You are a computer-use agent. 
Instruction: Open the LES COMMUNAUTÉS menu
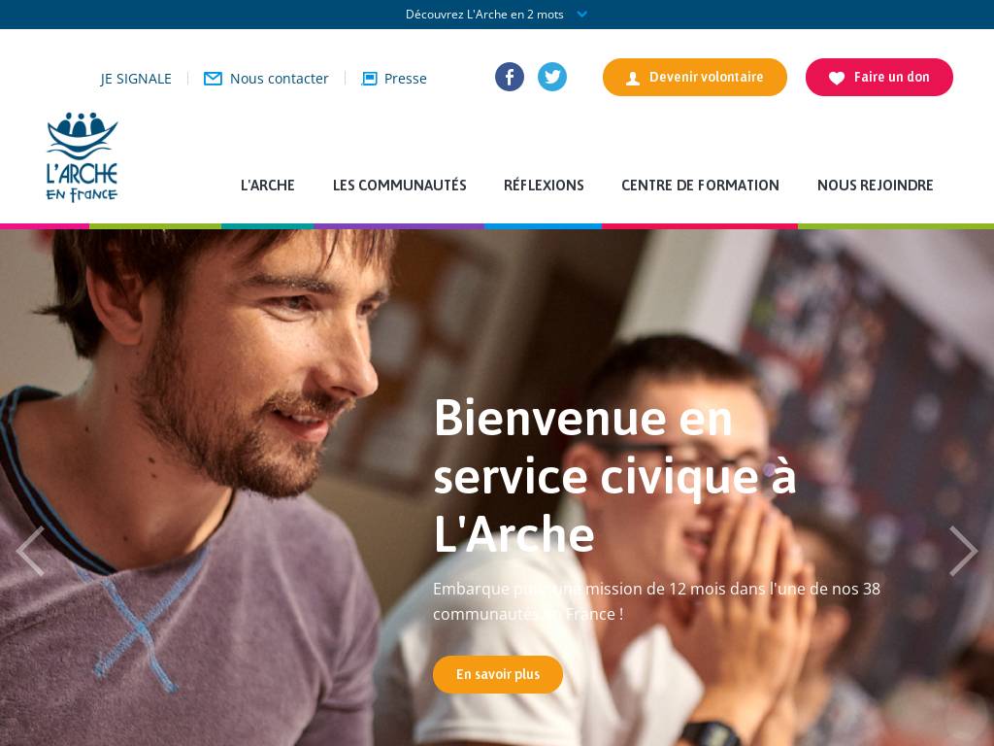[x=399, y=186]
